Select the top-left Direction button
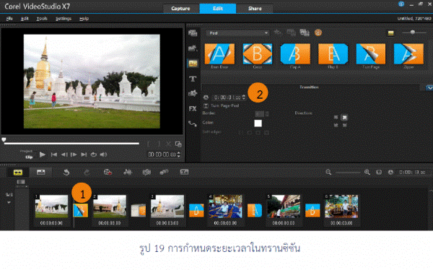 tap(336, 118)
